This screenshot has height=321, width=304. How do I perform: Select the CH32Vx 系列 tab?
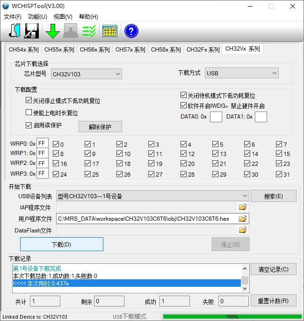tap(243, 49)
